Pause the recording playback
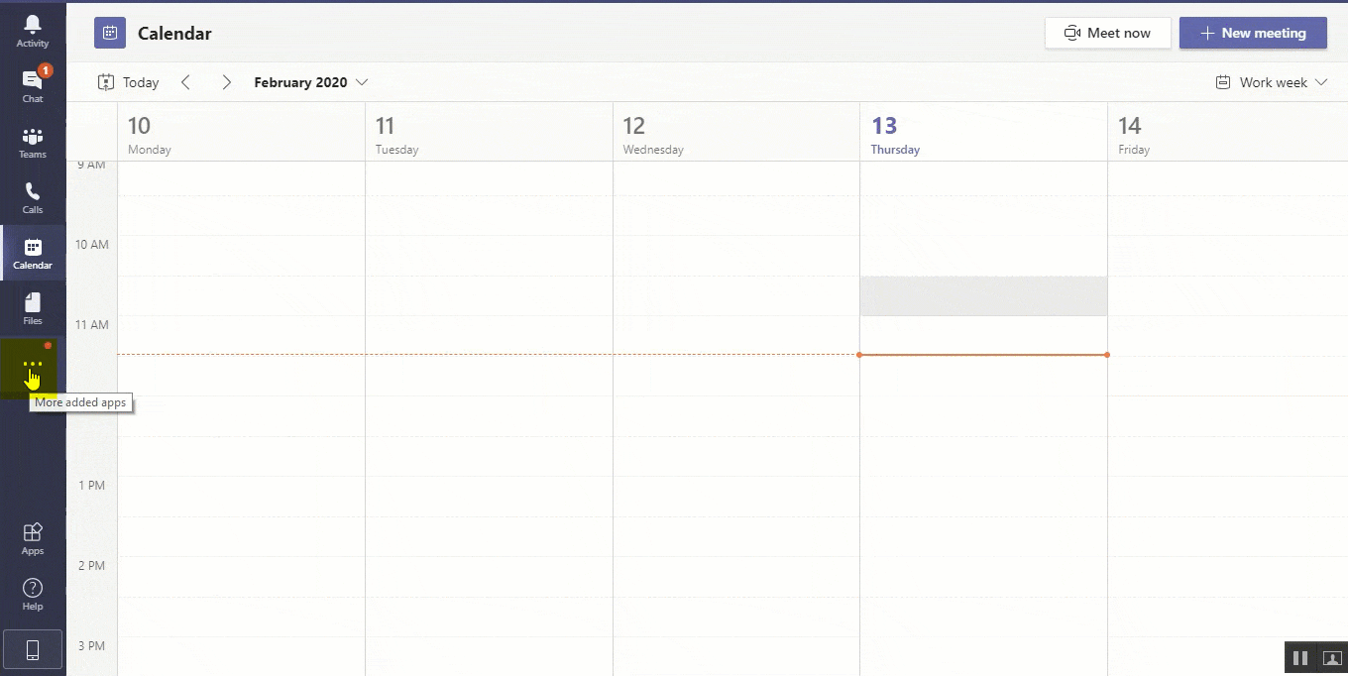 point(1300,658)
